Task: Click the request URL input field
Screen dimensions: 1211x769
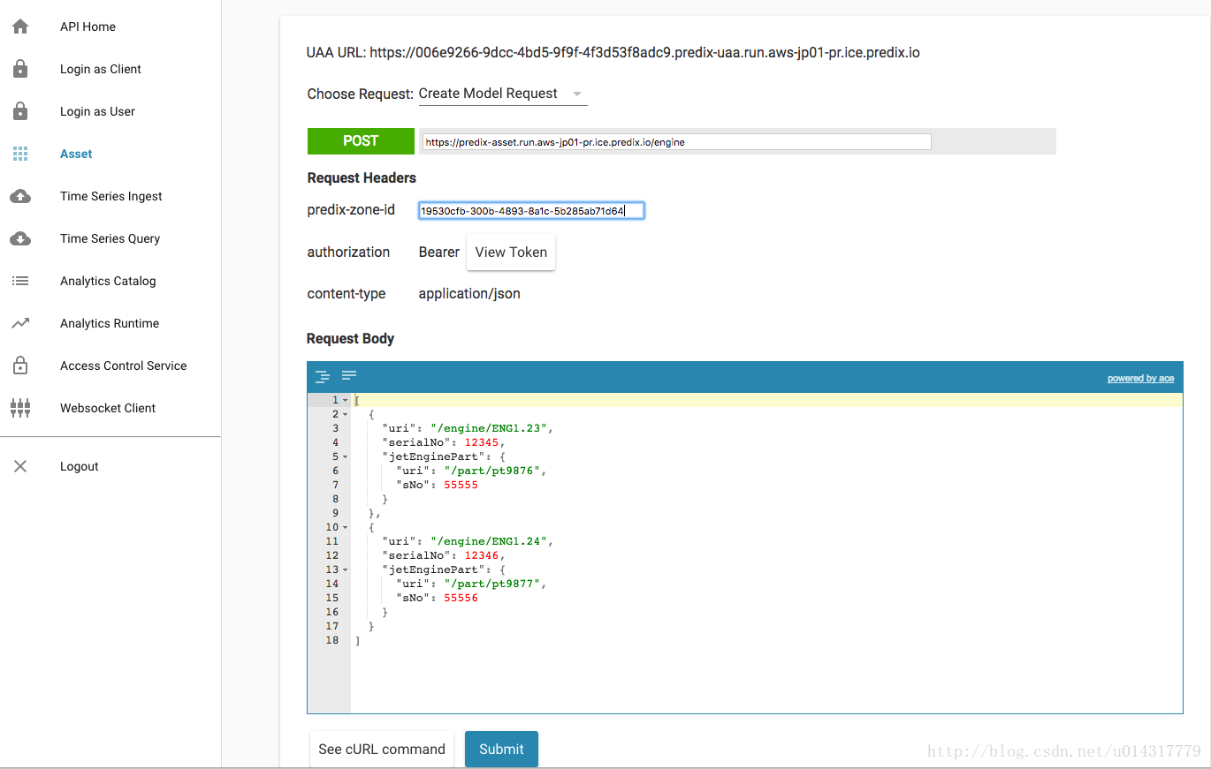Action: [x=676, y=141]
